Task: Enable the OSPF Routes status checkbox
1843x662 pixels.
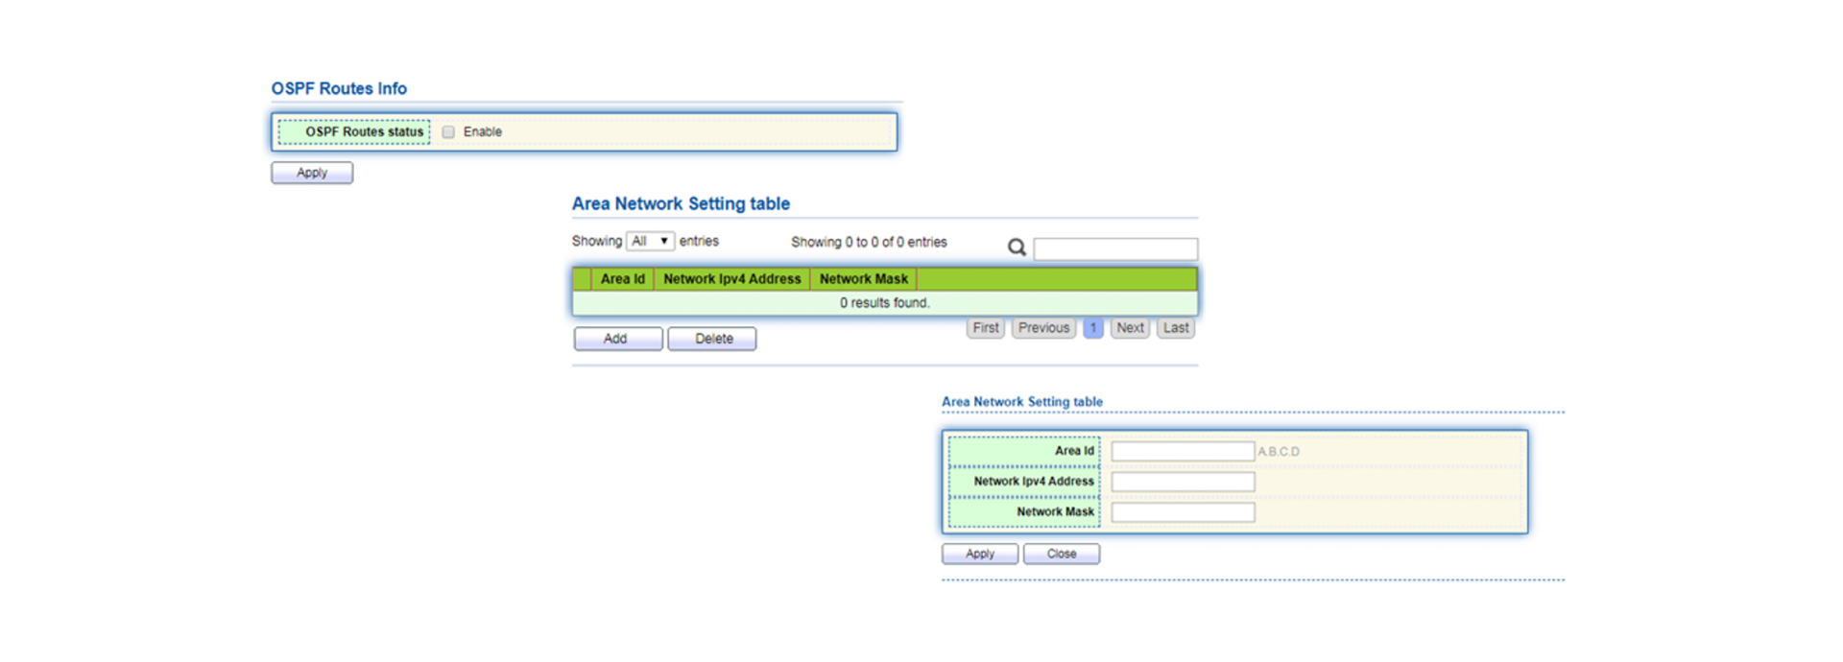Action: (448, 132)
